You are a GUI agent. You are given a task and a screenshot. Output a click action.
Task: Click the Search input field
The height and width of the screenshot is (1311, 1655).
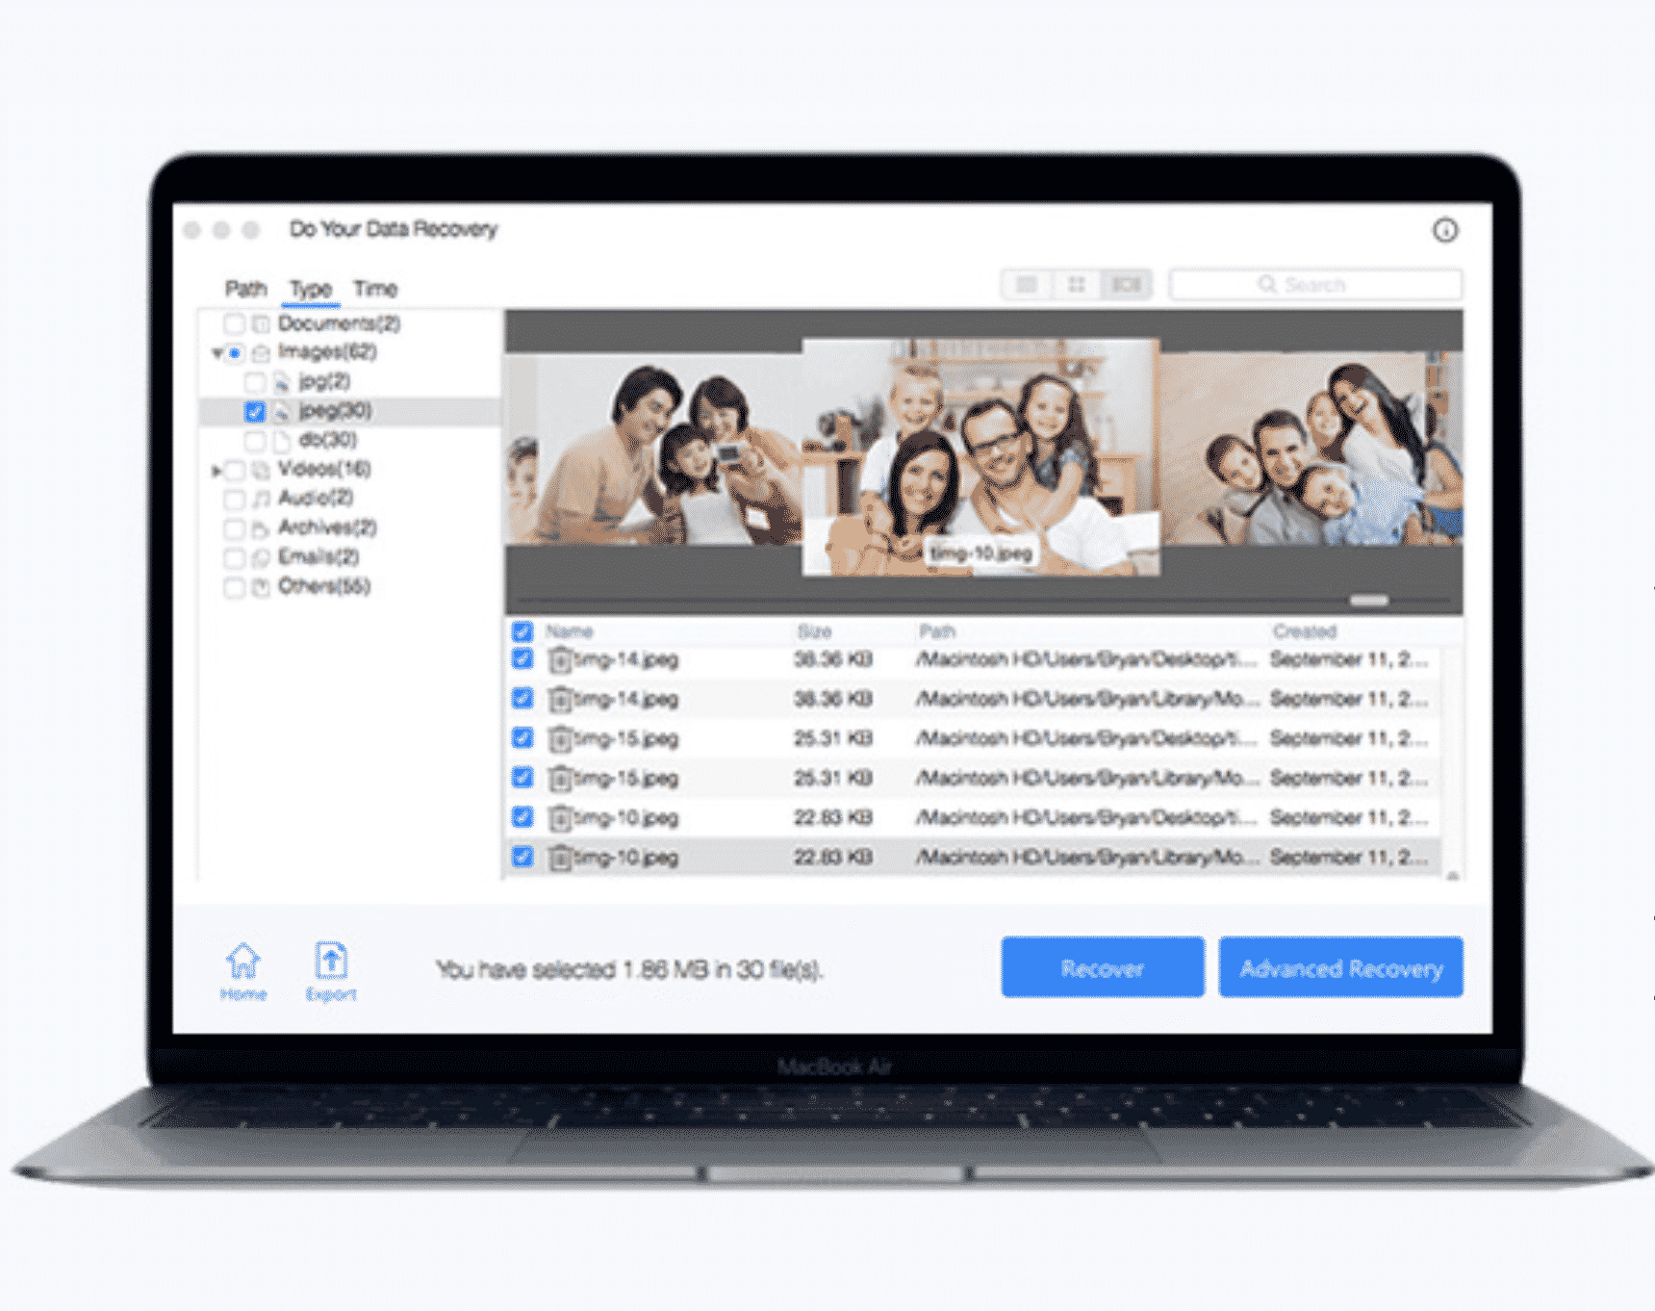(x=1315, y=285)
